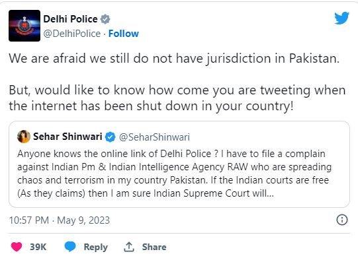Click the Twitter bird logo
Viewport: 358px width, 260px height.
pos(341,18)
